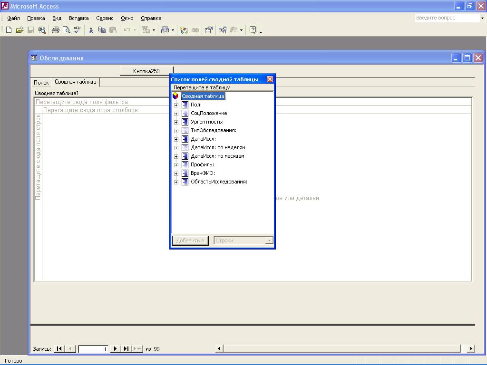Select the Сводная таблица tab
487x365 pixels.
coord(76,82)
